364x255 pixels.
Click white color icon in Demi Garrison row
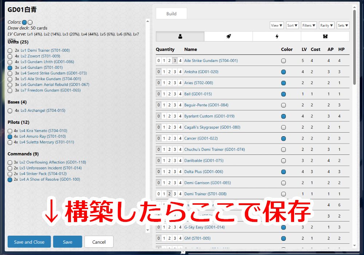click(x=284, y=183)
